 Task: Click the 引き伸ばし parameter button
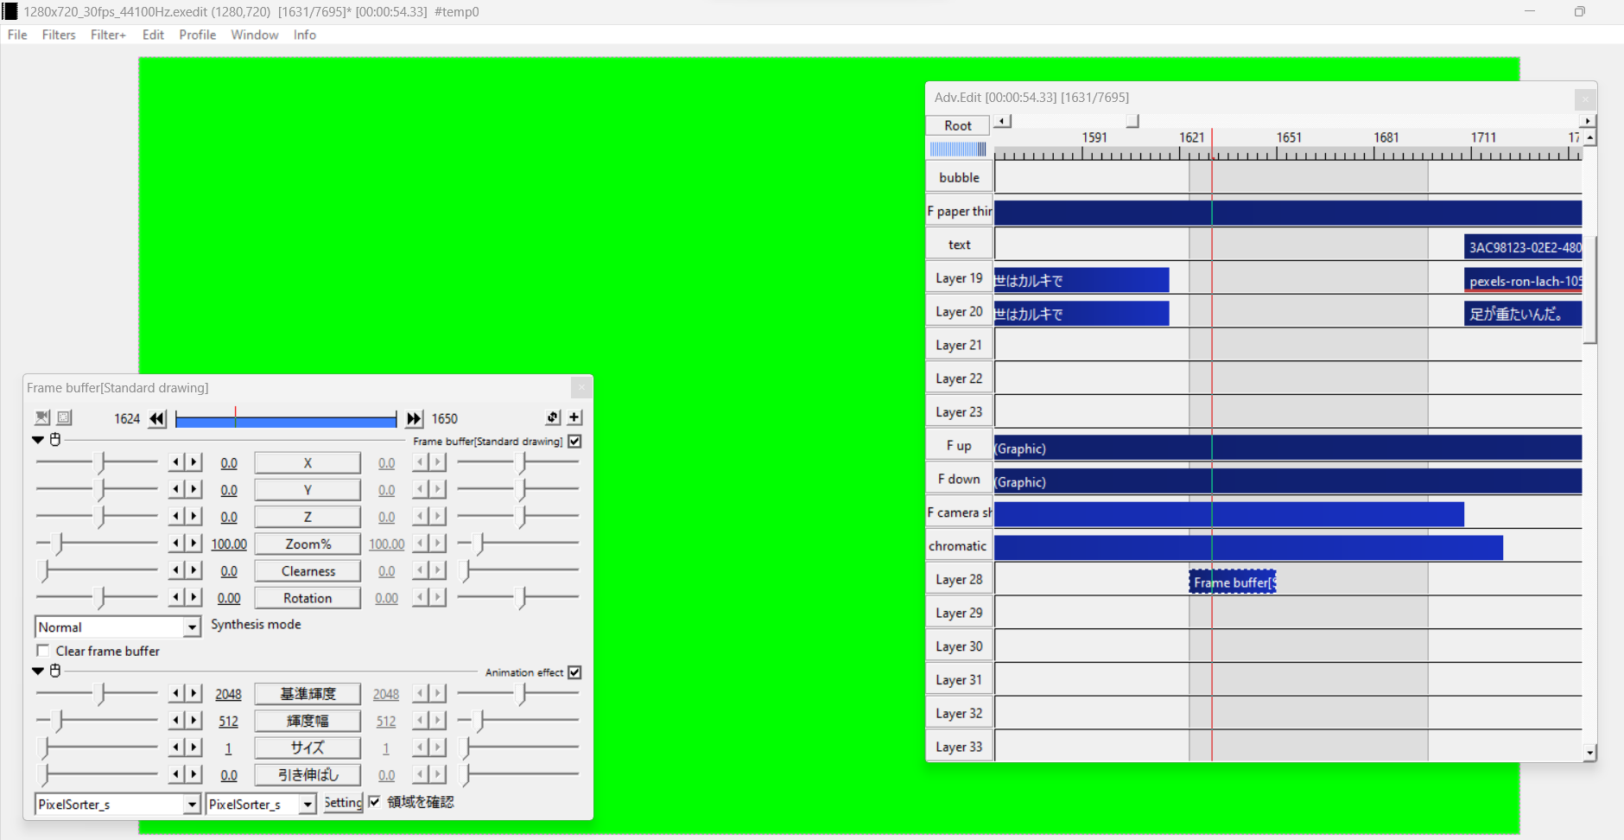pyautogui.click(x=308, y=775)
